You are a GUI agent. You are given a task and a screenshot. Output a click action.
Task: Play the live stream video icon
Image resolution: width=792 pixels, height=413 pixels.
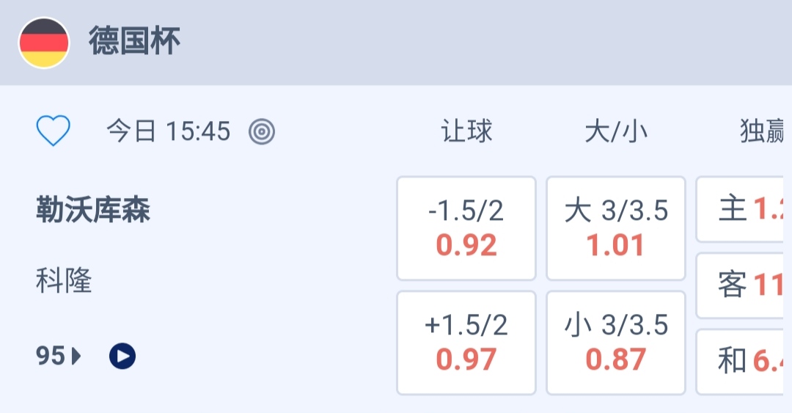pyautogui.click(x=122, y=357)
